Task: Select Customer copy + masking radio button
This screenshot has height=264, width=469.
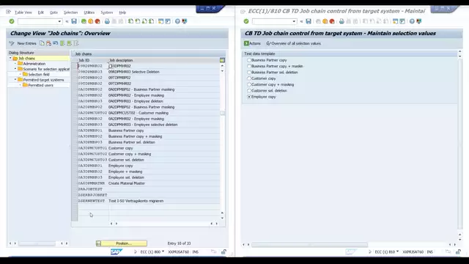Action: (249, 85)
